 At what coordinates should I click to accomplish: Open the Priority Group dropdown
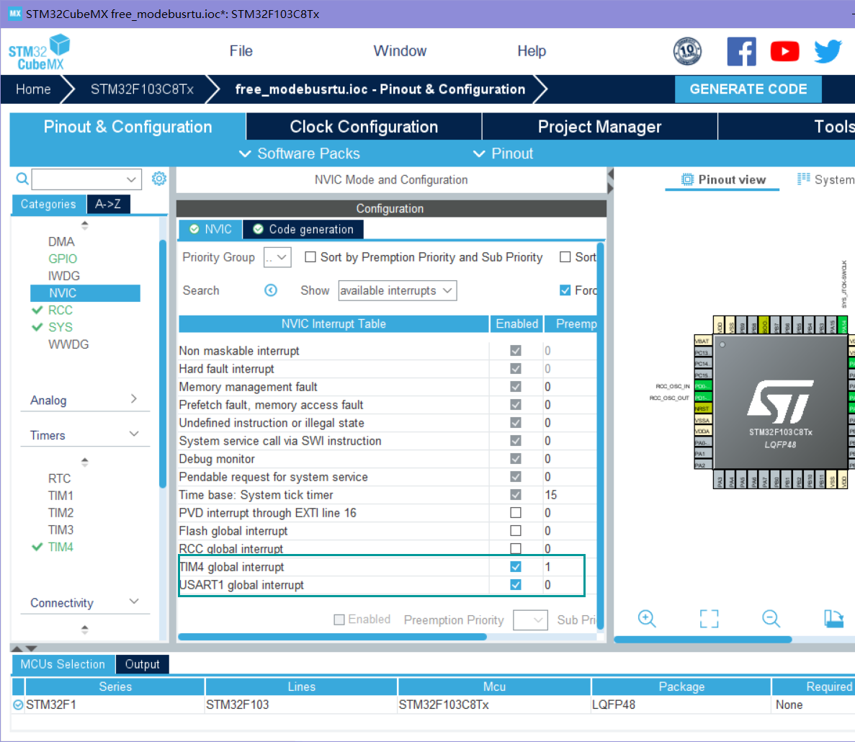[277, 257]
